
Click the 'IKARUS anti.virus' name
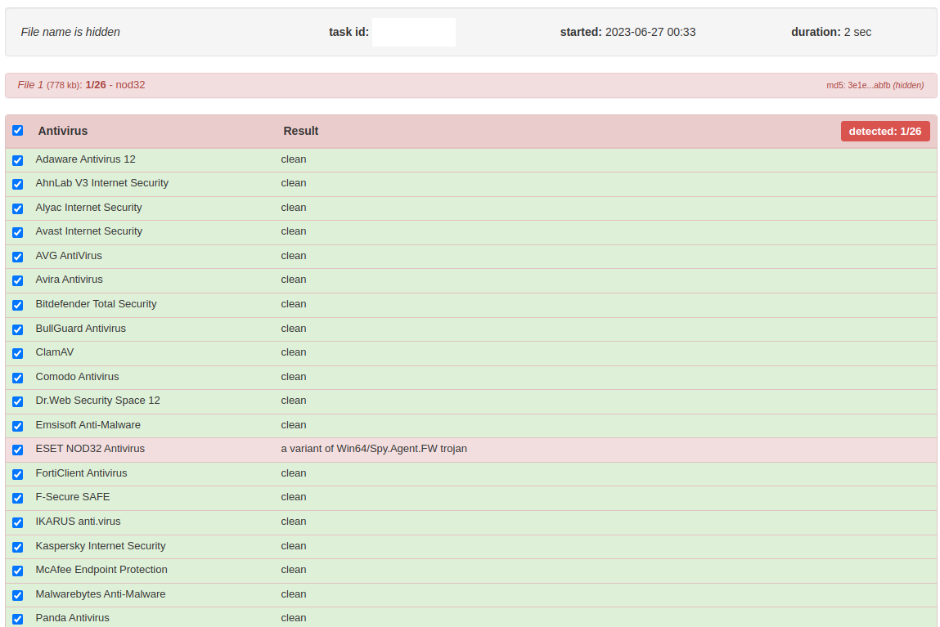tap(78, 522)
